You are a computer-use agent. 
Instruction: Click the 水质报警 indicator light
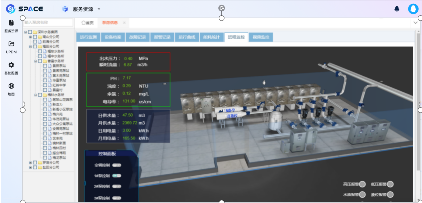pos(362,195)
